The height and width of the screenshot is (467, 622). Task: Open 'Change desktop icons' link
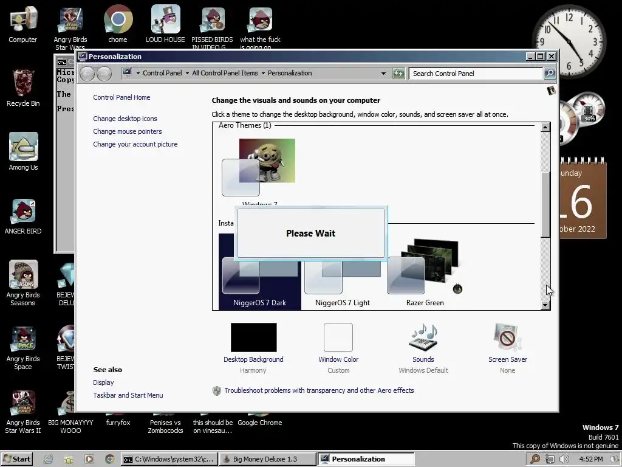click(x=125, y=119)
